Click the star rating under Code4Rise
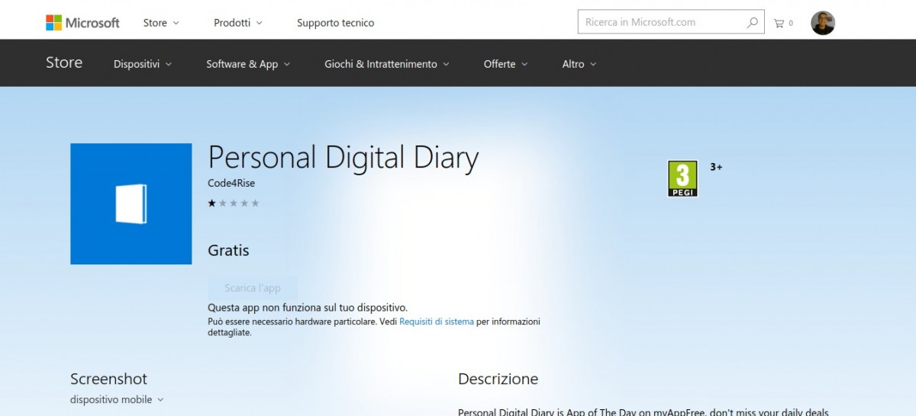 coord(234,203)
